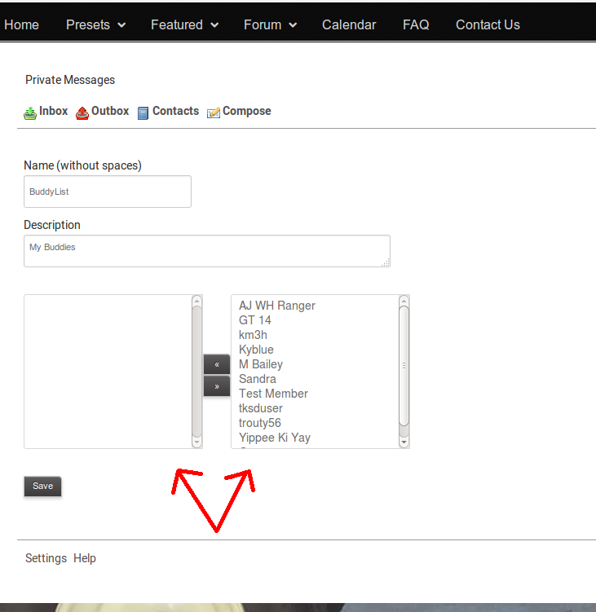Click the Name input field
The width and height of the screenshot is (596, 612).
click(x=107, y=192)
